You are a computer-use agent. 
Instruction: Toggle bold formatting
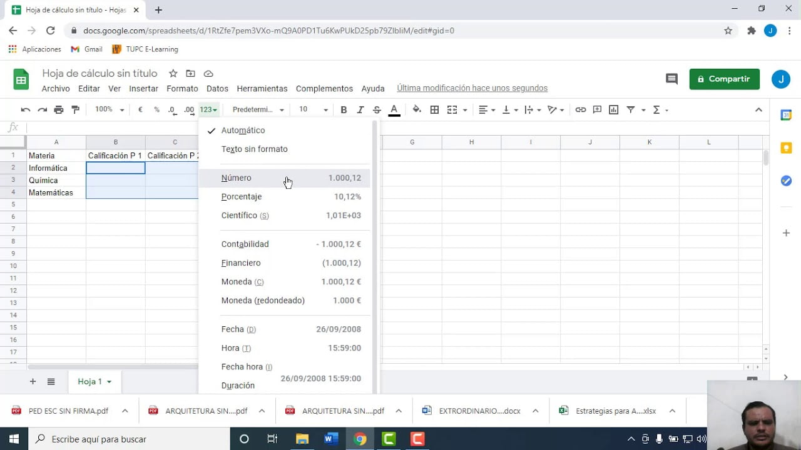[x=344, y=109]
